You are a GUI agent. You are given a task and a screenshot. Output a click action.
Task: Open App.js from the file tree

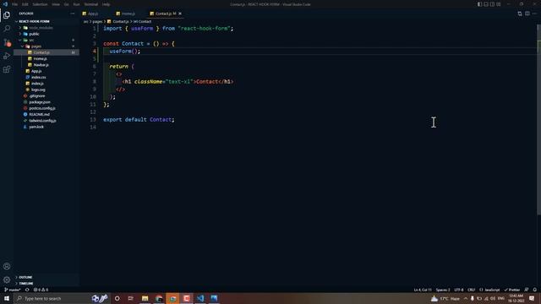click(x=36, y=71)
